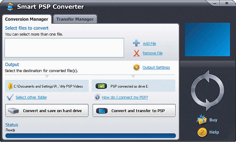This screenshot has width=236, height=142.
Task: Click the Remove File link
Action: [152, 53]
